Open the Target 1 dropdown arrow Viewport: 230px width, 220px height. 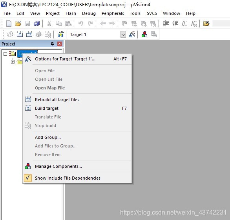pyautogui.click(x=123, y=35)
